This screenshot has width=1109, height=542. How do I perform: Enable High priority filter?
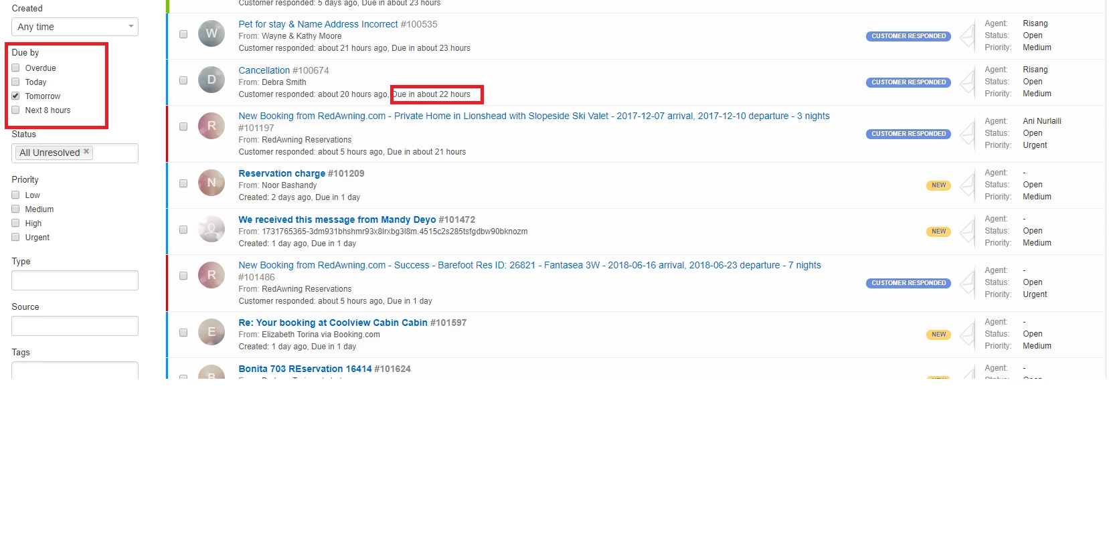tap(15, 223)
